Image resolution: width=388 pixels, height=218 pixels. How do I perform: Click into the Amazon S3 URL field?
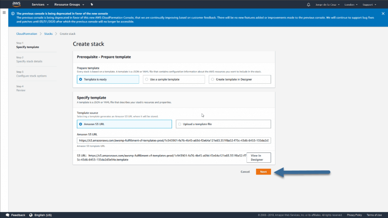(174, 140)
